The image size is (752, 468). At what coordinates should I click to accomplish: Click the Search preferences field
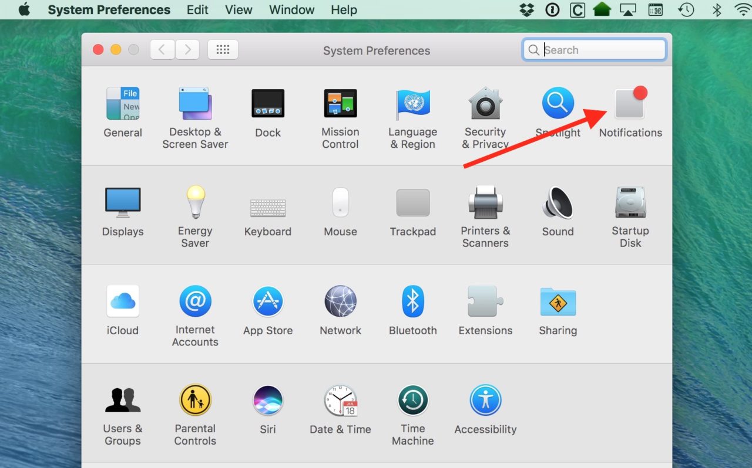coord(594,50)
